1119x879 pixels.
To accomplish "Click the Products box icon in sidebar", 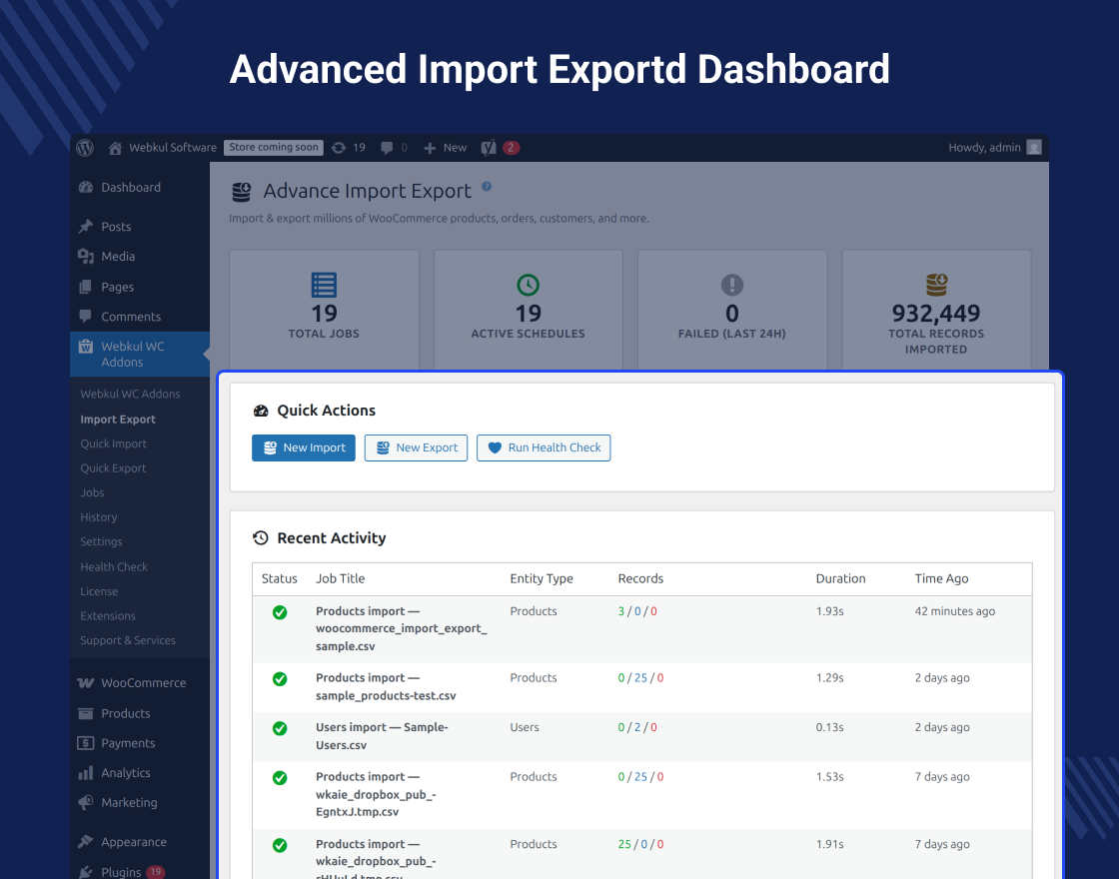I will tap(86, 713).
